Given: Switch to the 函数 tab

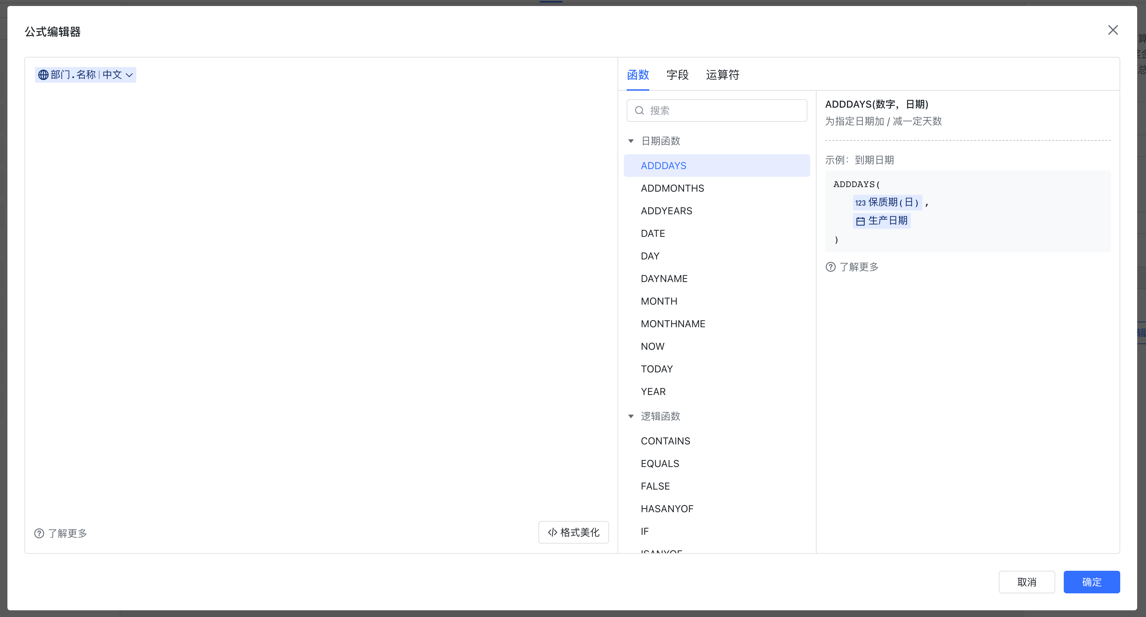Looking at the screenshot, I should pos(638,75).
